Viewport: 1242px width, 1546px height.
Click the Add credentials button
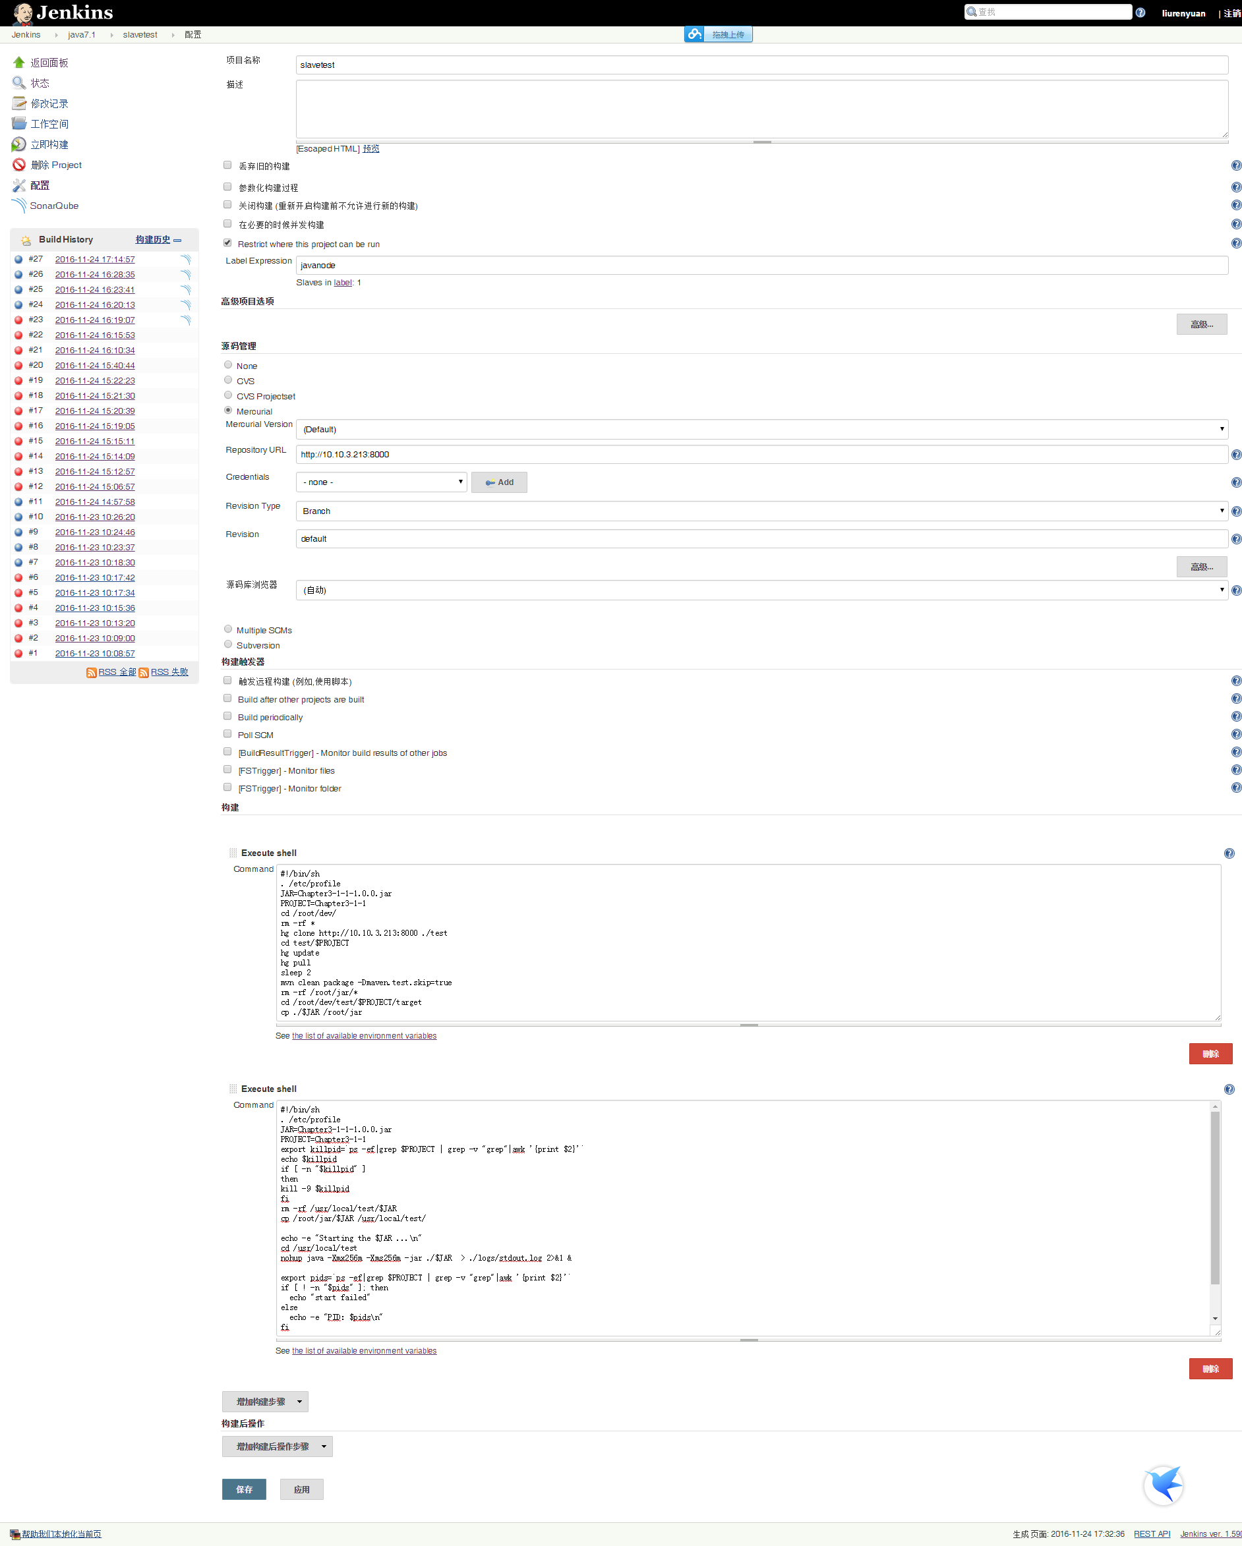tap(500, 482)
